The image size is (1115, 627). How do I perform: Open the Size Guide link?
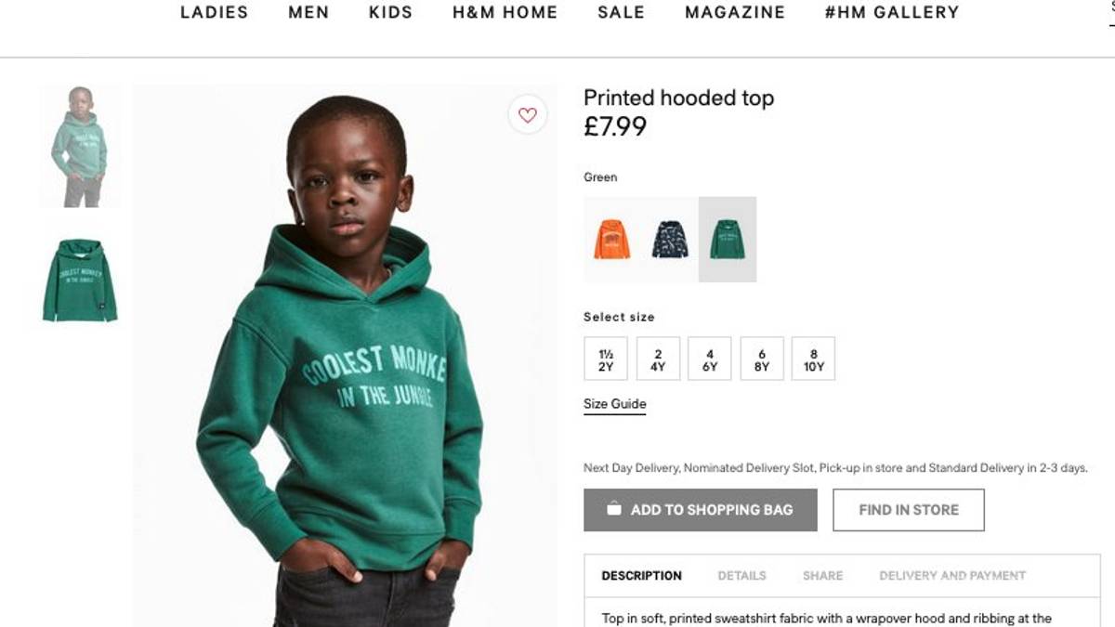pyautogui.click(x=614, y=404)
